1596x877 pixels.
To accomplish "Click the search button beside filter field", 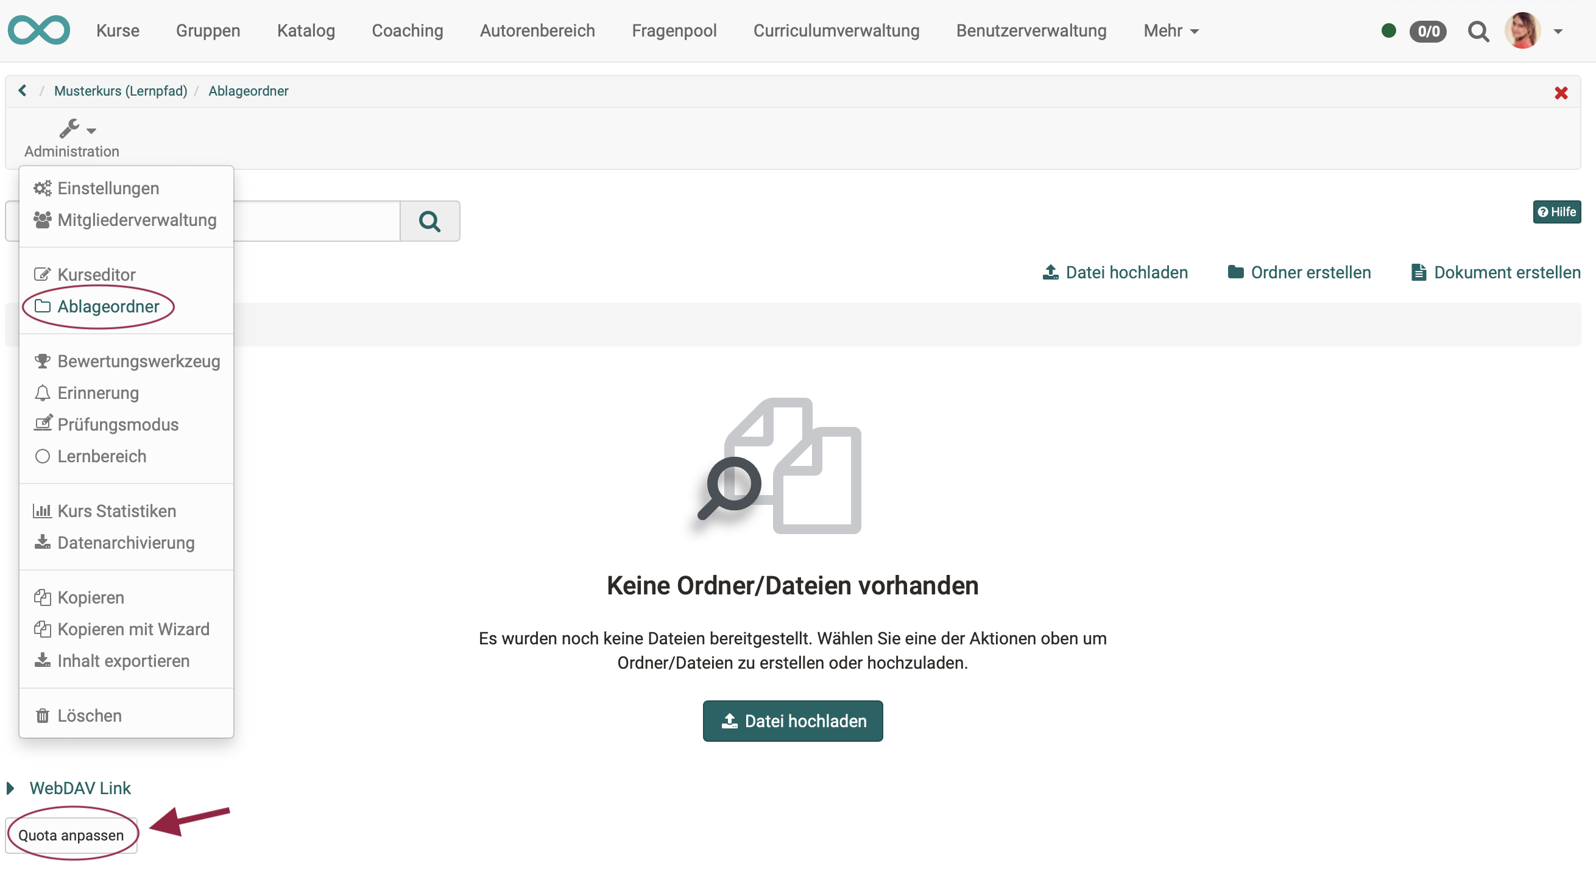I will coord(429,221).
